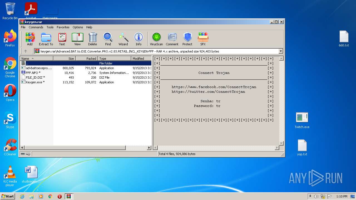Sort the list by Size column
This screenshot has height=200, width=356.
click(x=64, y=59)
